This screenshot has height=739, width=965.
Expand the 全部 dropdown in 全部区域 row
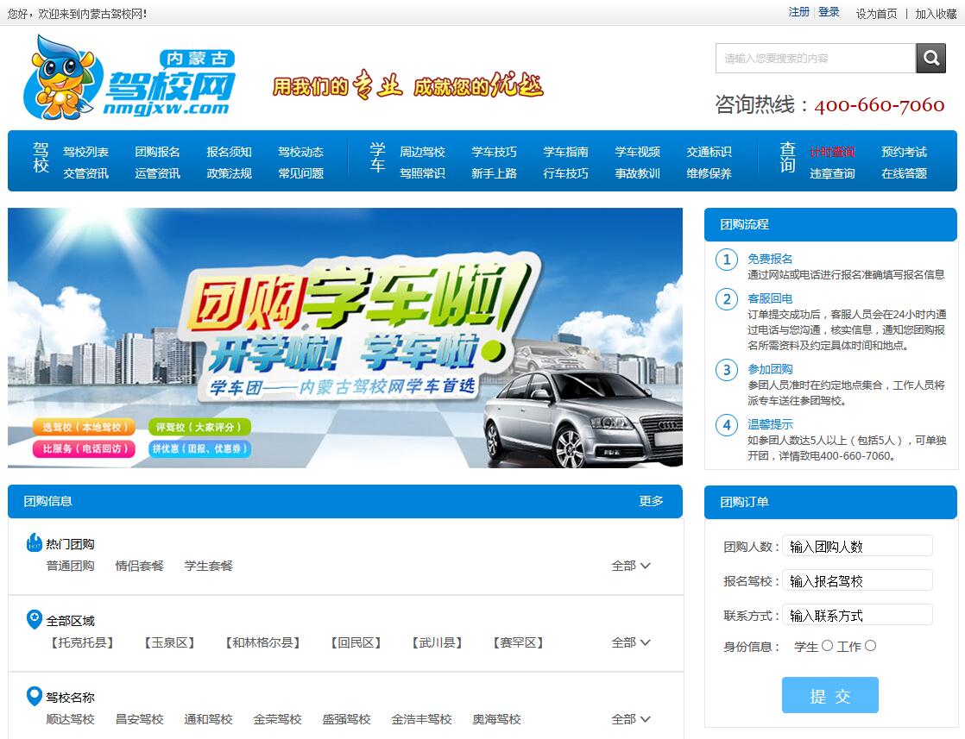631,642
